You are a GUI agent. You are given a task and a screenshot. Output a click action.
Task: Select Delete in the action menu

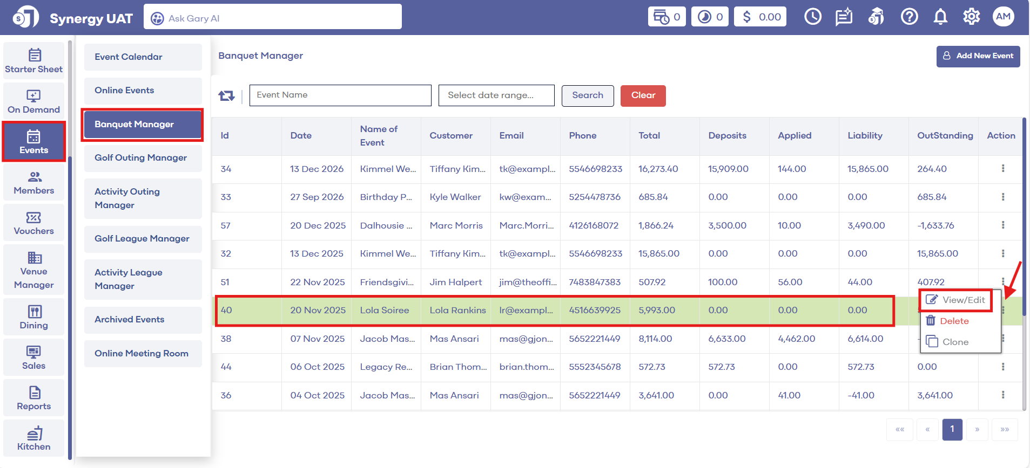point(954,321)
